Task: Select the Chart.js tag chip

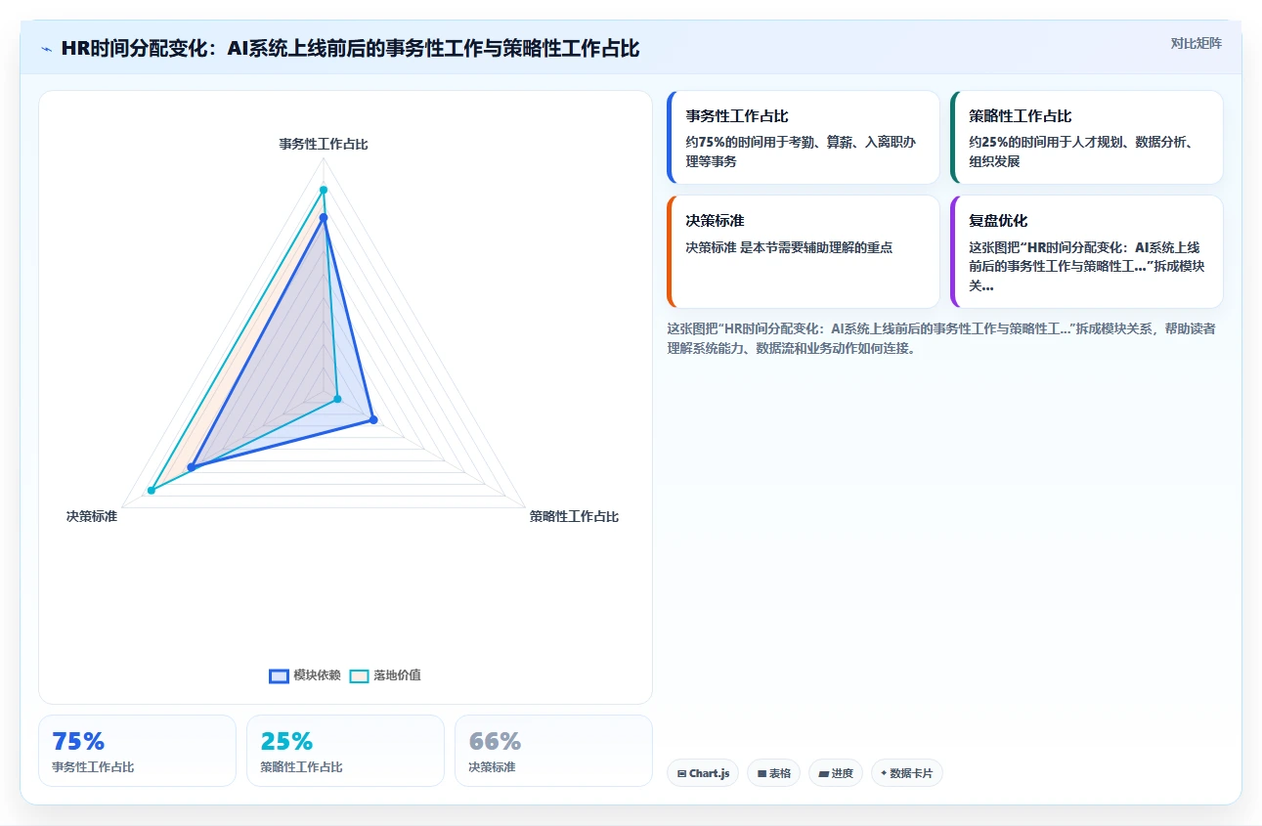Action: pos(703,773)
